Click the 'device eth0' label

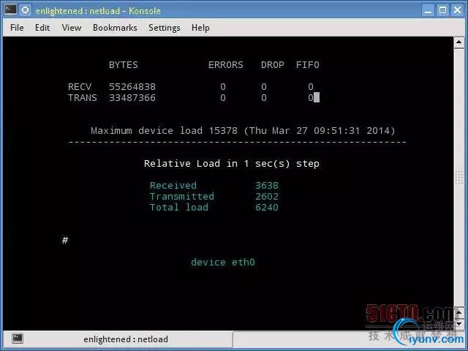223,263
